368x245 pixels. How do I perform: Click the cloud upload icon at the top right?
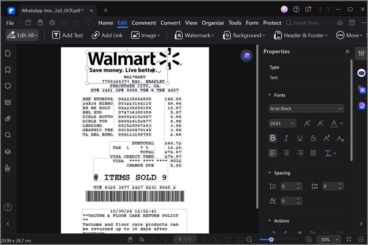(340, 23)
